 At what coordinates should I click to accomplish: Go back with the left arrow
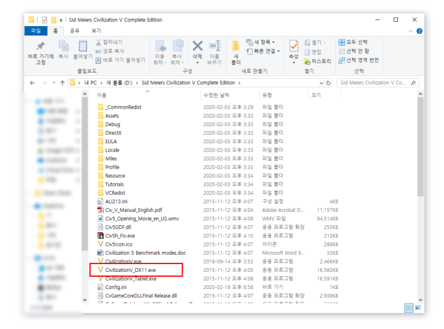pos(32,83)
